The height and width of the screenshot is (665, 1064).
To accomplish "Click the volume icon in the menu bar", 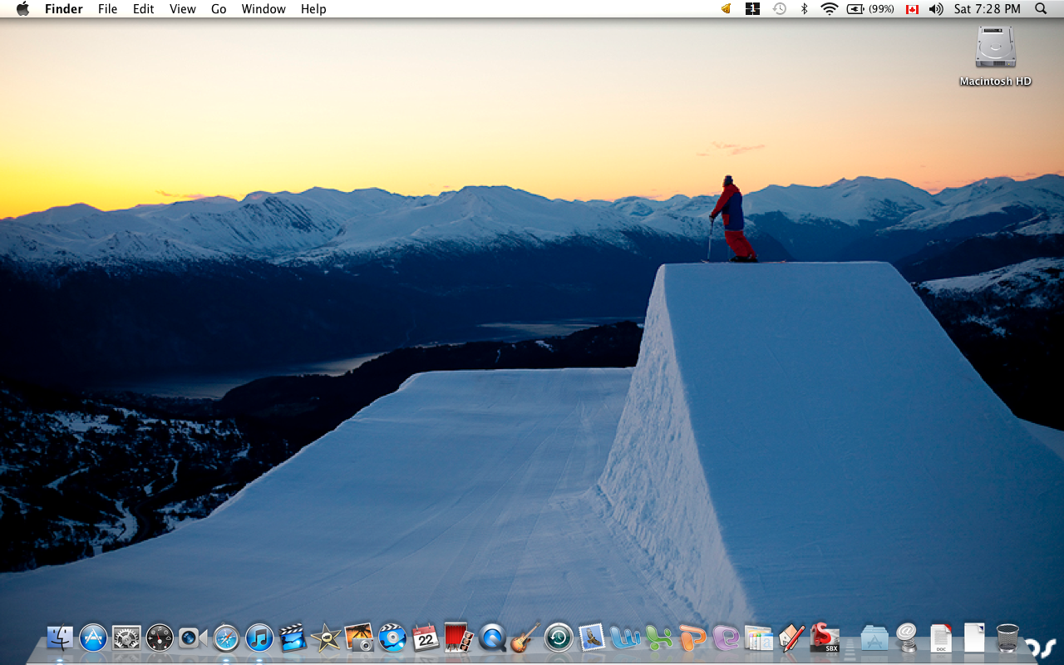I will [936, 9].
